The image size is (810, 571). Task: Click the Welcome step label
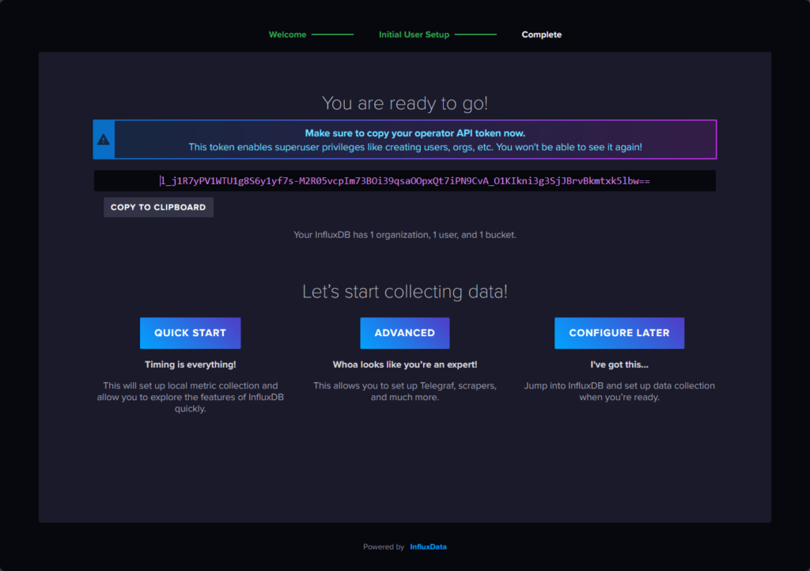(x=287, y=34)
